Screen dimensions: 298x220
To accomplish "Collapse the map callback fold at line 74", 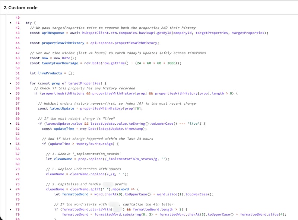I will [11, 189].
